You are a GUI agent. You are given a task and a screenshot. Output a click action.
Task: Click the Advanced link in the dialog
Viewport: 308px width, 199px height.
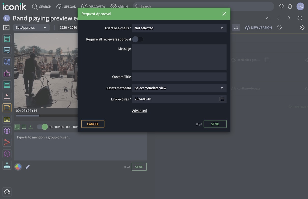[x=139, y=110]
